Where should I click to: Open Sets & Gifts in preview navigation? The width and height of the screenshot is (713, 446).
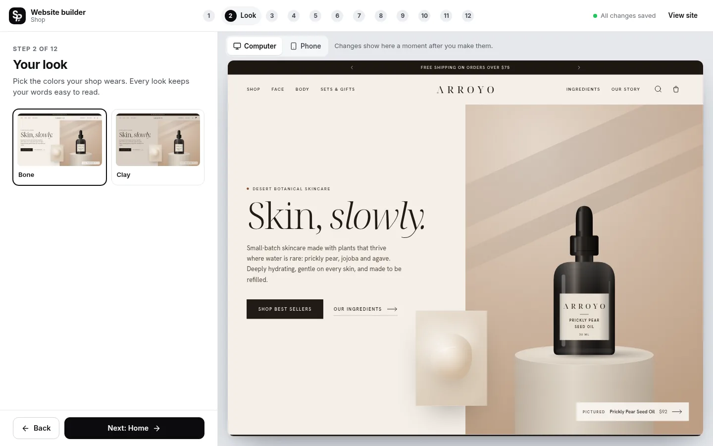[x=338, y=90]
